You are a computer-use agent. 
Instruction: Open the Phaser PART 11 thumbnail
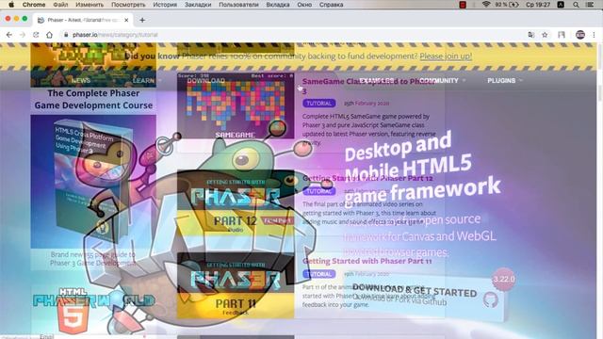coord(236,285)
